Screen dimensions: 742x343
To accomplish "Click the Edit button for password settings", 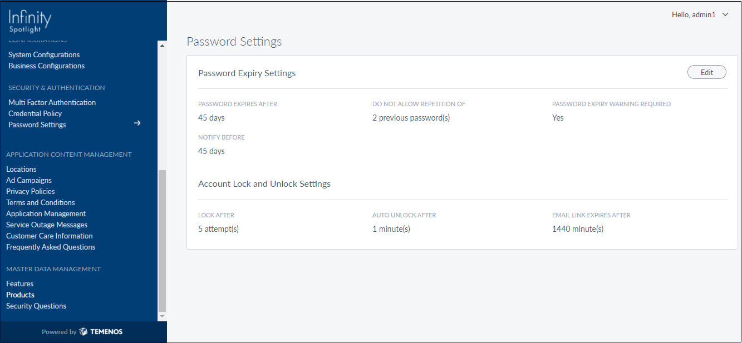I will 706,72.
